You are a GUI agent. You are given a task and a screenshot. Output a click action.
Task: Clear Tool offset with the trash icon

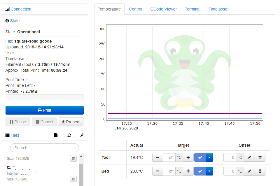pos(260,157)
